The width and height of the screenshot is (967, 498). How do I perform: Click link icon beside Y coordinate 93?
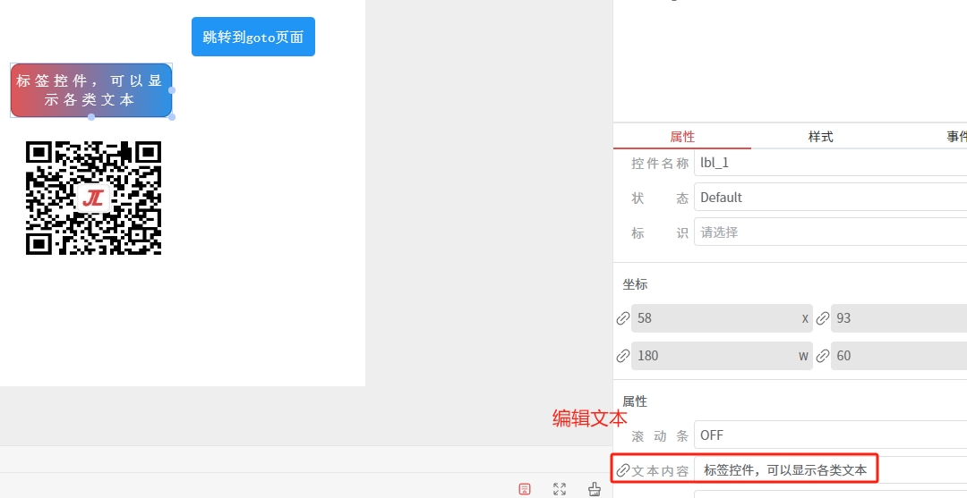pos(823,318)
